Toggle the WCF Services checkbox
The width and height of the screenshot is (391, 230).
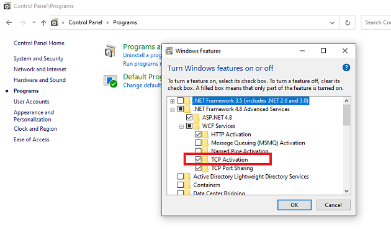(x=189, y=126)
